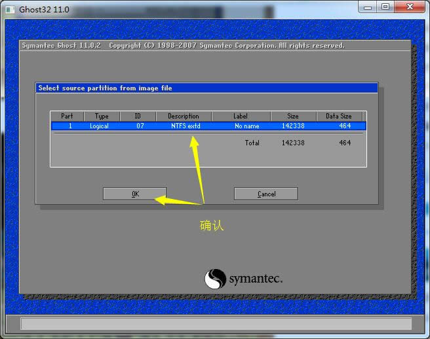Image resolution: width=430 pixels, height=339 pixels.
Task: Close the Ghost32 11.0 window
Action: (410, 7)
